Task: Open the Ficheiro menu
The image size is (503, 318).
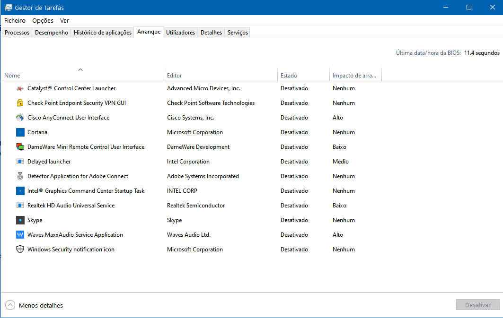Action: [15, 20]
